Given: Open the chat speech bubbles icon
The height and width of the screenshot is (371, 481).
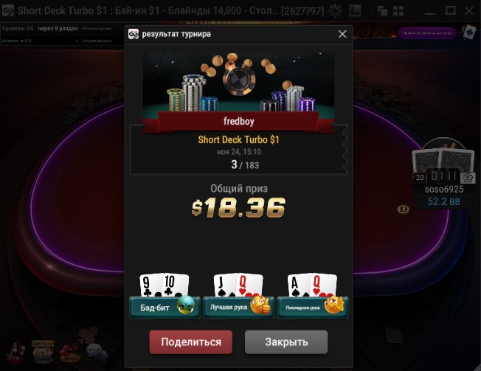Looking at the screenshot, I should click(97, 353).
